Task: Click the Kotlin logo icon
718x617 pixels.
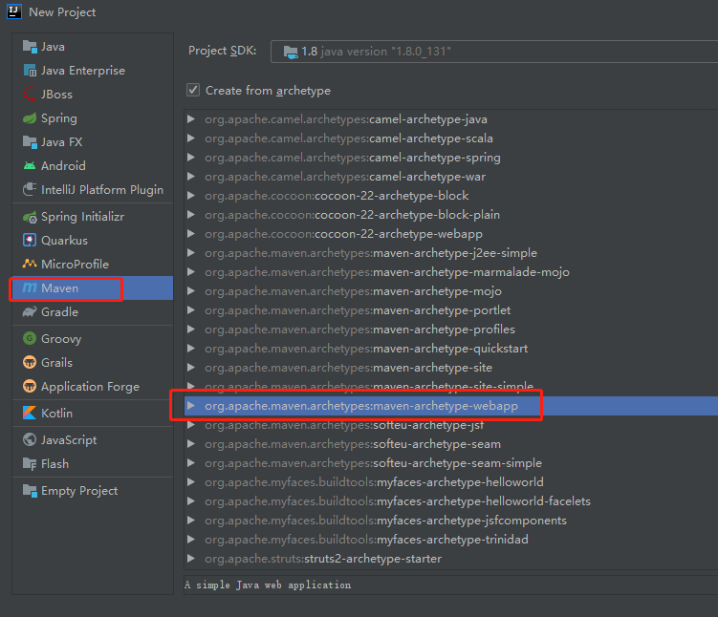Action: [30, 413]
